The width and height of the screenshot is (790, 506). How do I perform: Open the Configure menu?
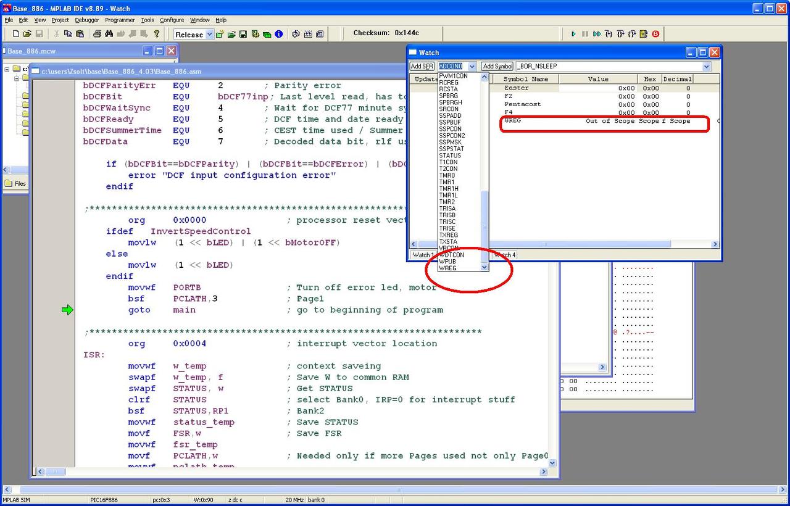pos(172,20)
